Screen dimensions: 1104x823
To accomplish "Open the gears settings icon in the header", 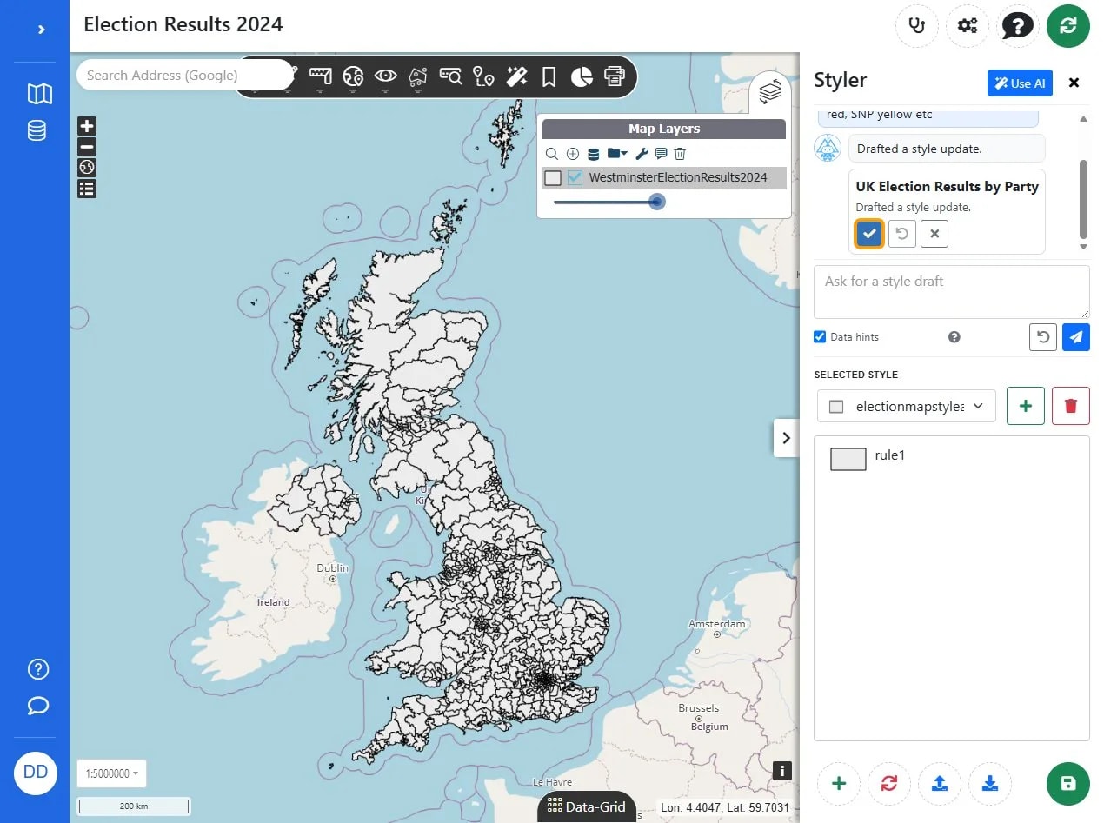I will click(x=968, y=26).
